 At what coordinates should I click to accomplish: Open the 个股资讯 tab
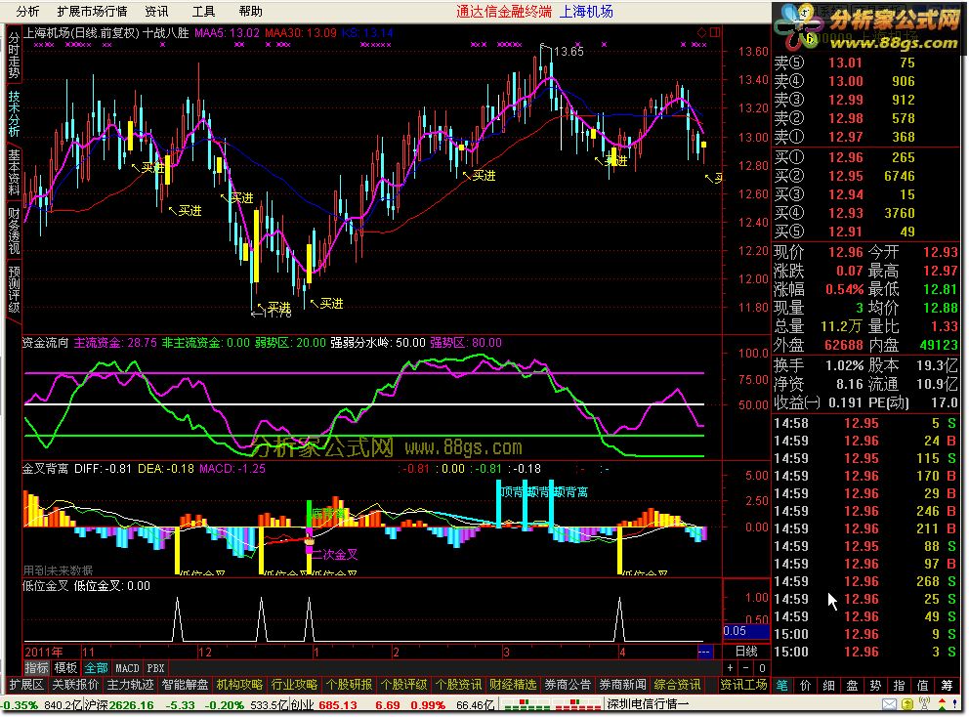point(458,685)
